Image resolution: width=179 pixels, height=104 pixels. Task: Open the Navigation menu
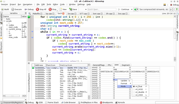(27, 4)
